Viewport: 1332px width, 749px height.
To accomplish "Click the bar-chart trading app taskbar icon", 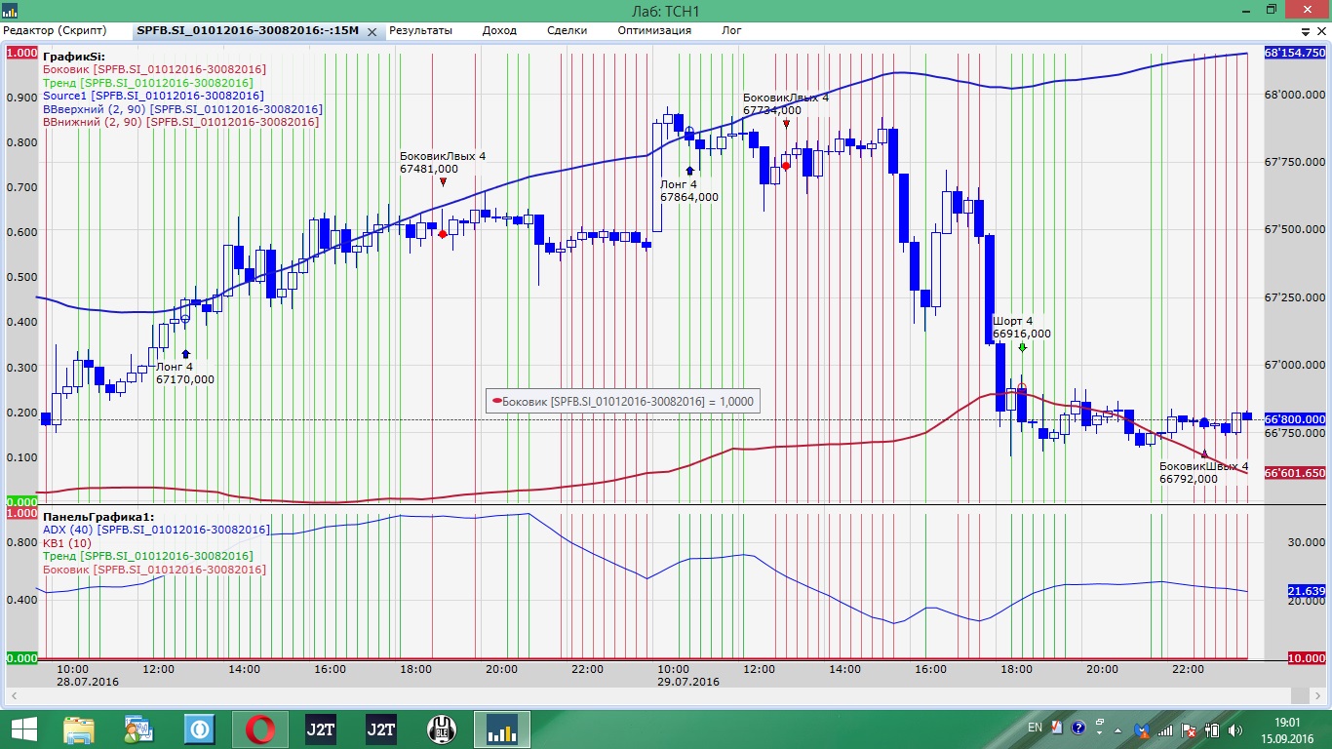I will (x=501, y=729).
